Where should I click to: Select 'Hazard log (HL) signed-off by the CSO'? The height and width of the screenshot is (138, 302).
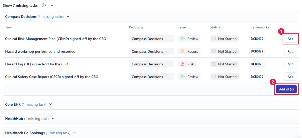(36, 64)
